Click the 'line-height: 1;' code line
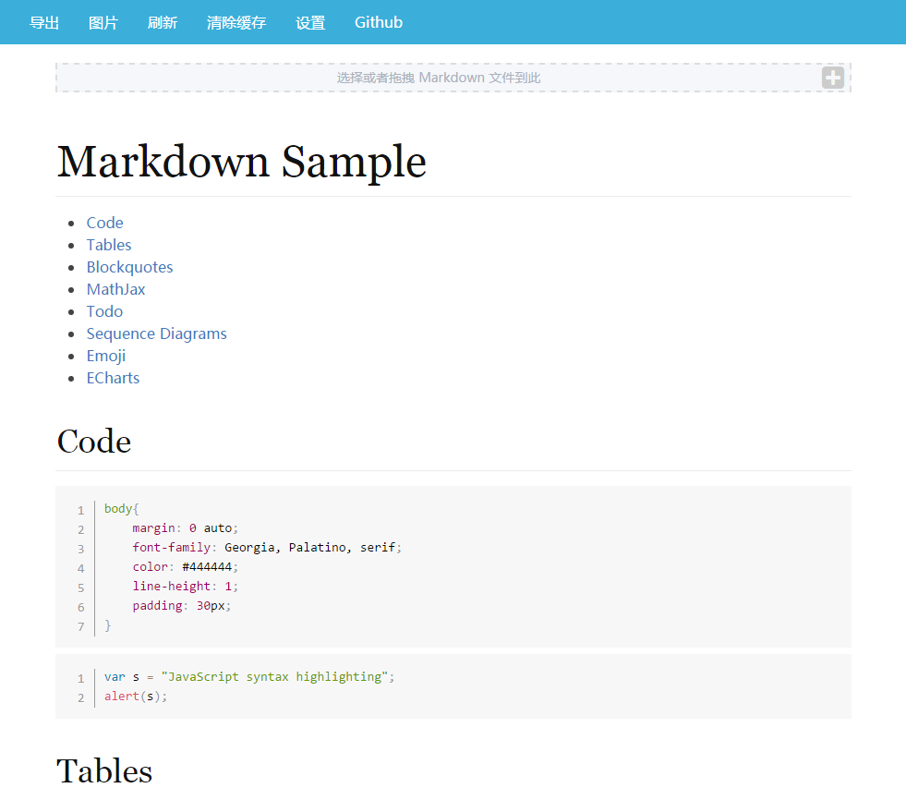Screen dimensions: 906x788 pyautogui.click(x=185, y=587)
